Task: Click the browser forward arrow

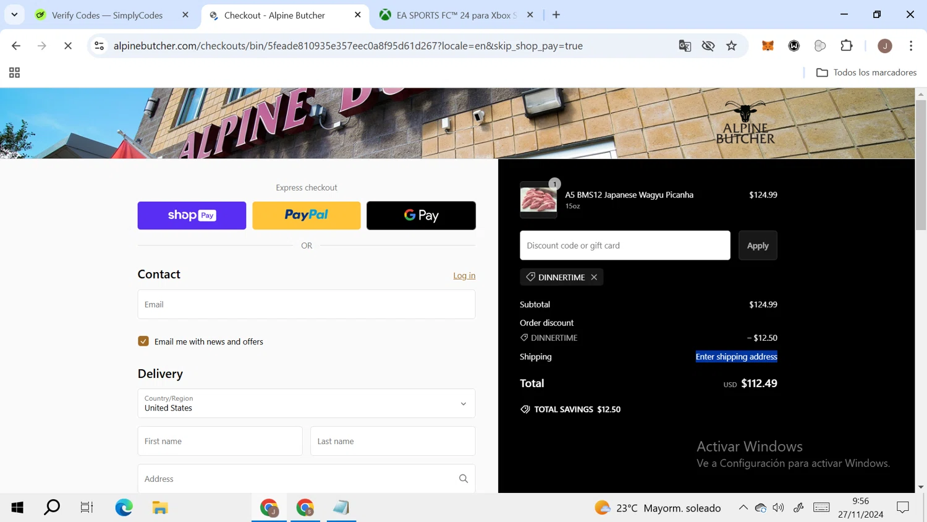Action: [x=42, y=46]
